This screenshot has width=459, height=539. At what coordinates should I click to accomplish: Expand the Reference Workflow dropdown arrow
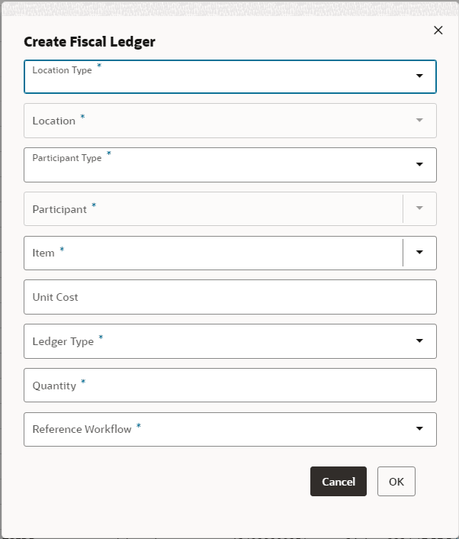419,429
